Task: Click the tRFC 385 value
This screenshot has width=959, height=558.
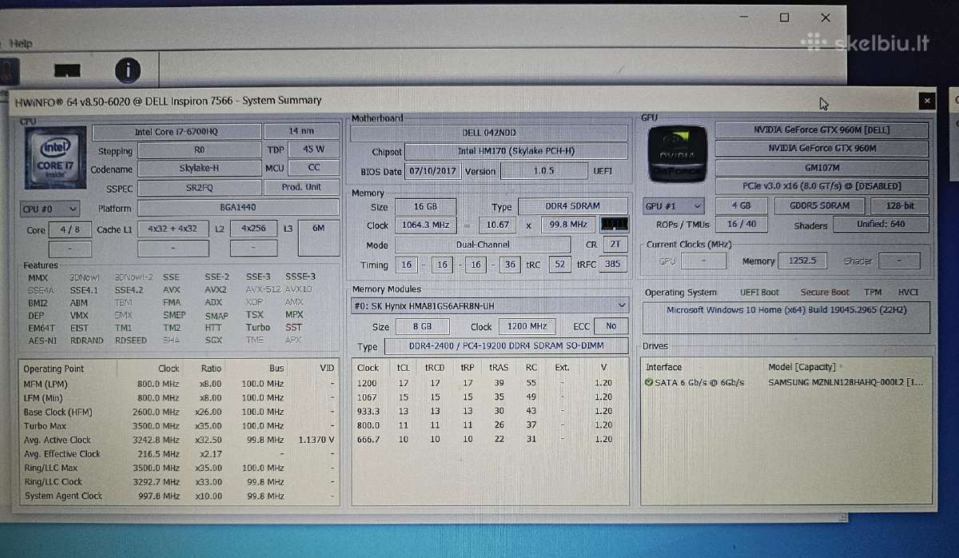Action: pos(613,265)
